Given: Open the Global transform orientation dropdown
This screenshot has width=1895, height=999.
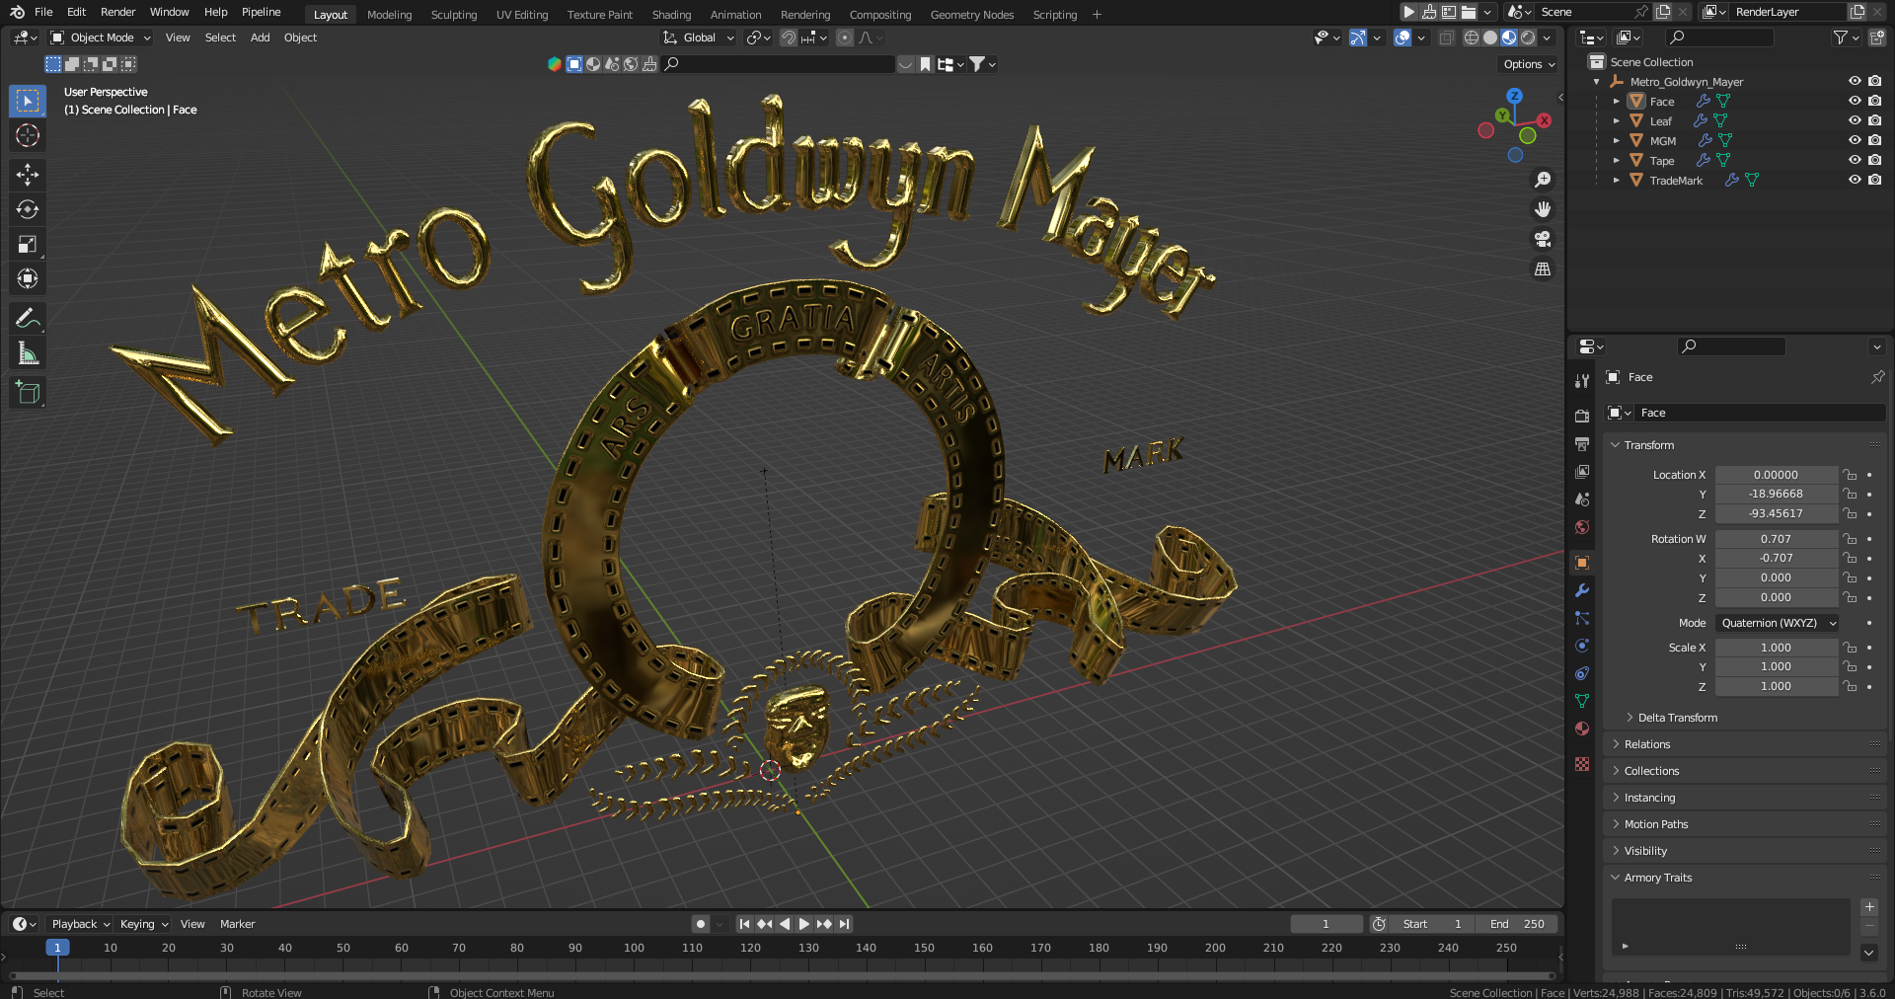Looking at the screenshot, I should (699, 38).
